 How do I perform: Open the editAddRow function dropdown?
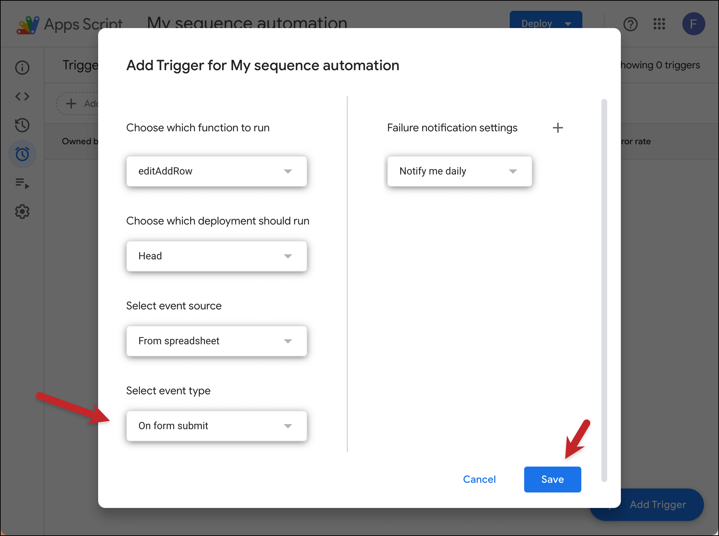click(216, 171)
